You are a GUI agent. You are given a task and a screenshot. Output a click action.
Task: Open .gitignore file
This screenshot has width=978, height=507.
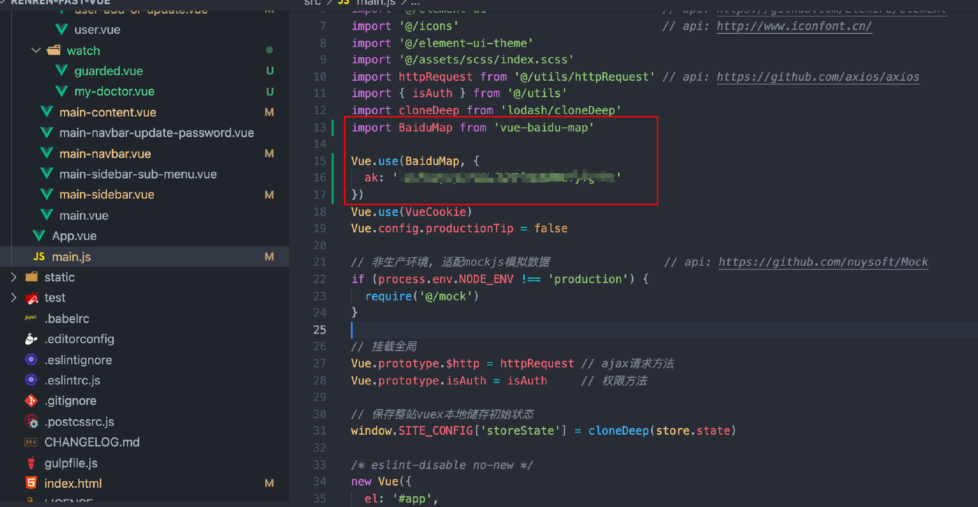70,400
